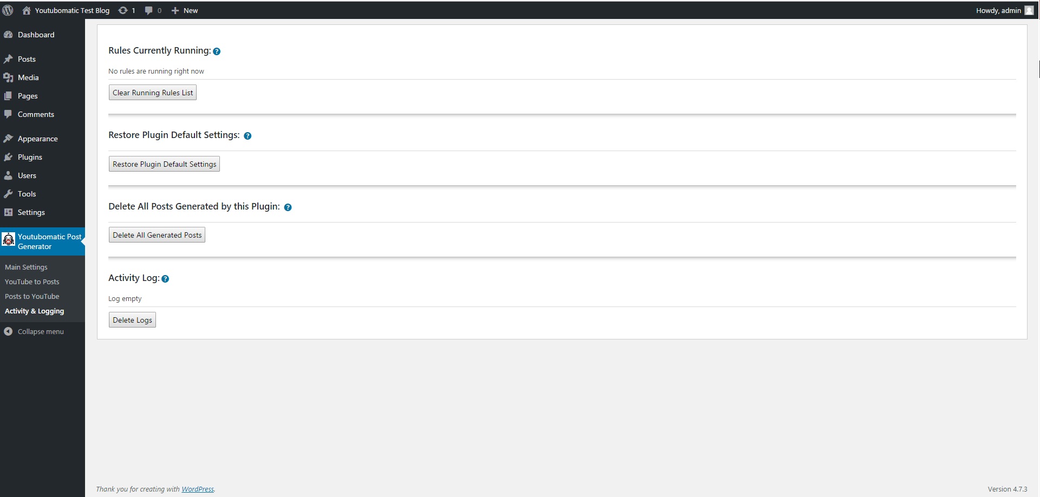
Task: Follow the WordPress footer link
Action: 198,489
